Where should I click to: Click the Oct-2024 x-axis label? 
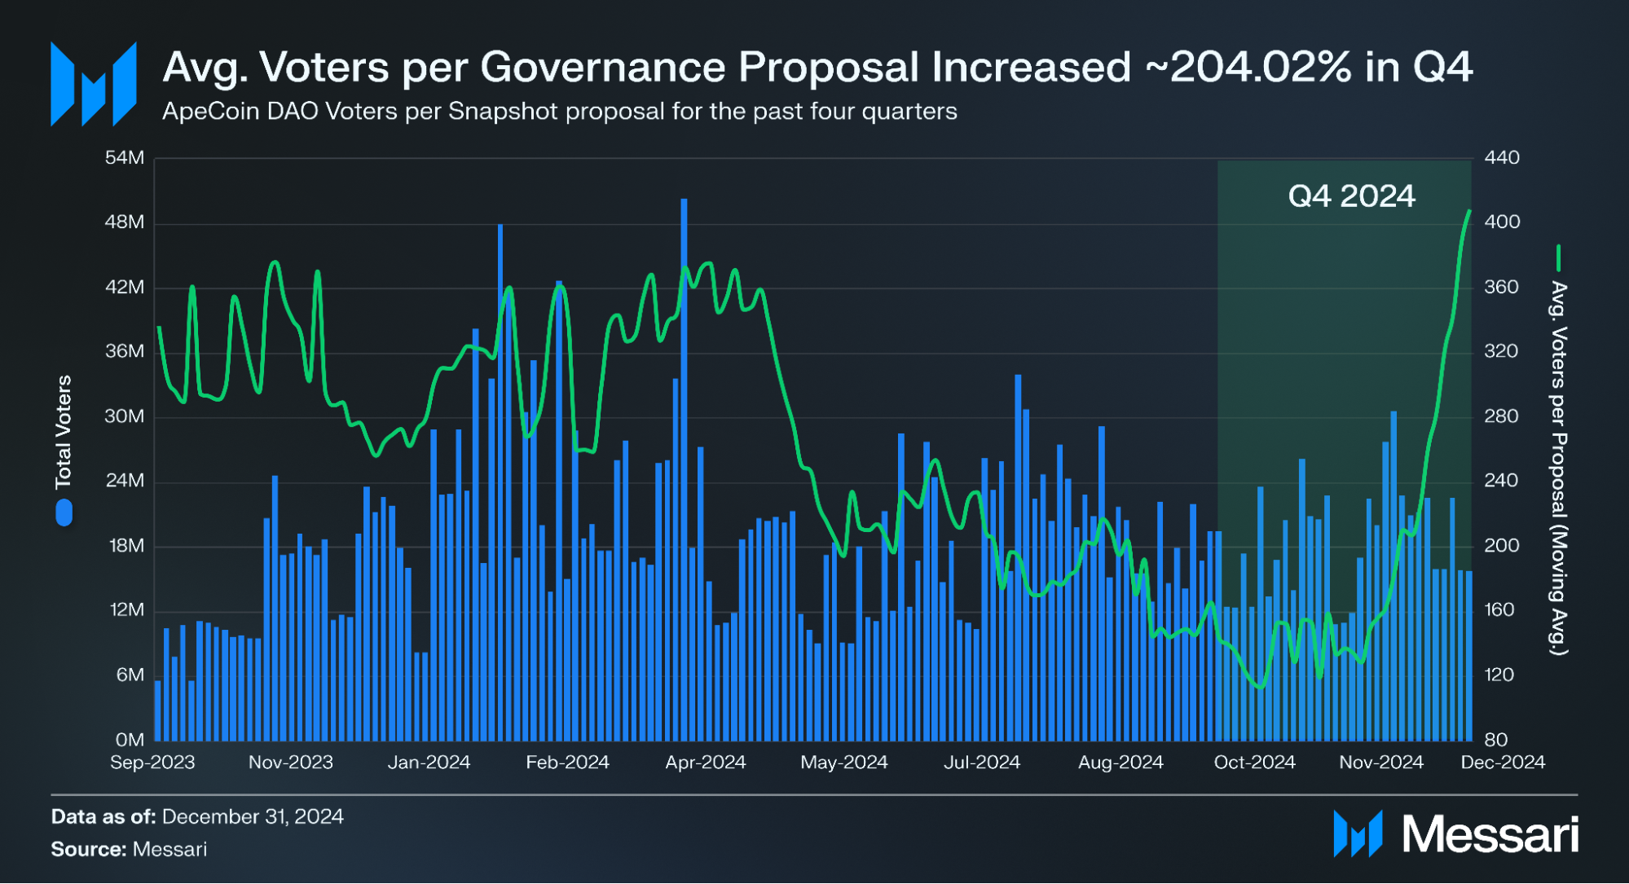click(x=1254, y=763)
